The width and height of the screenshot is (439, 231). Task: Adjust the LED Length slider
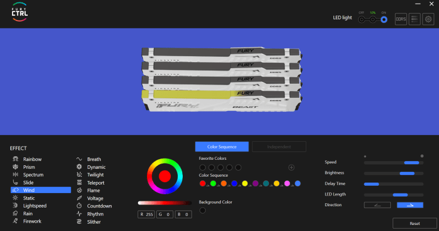coord(394,195)
